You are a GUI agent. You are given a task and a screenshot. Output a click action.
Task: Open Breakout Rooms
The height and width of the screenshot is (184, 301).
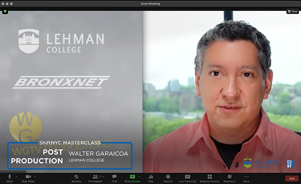pos(209,178)
